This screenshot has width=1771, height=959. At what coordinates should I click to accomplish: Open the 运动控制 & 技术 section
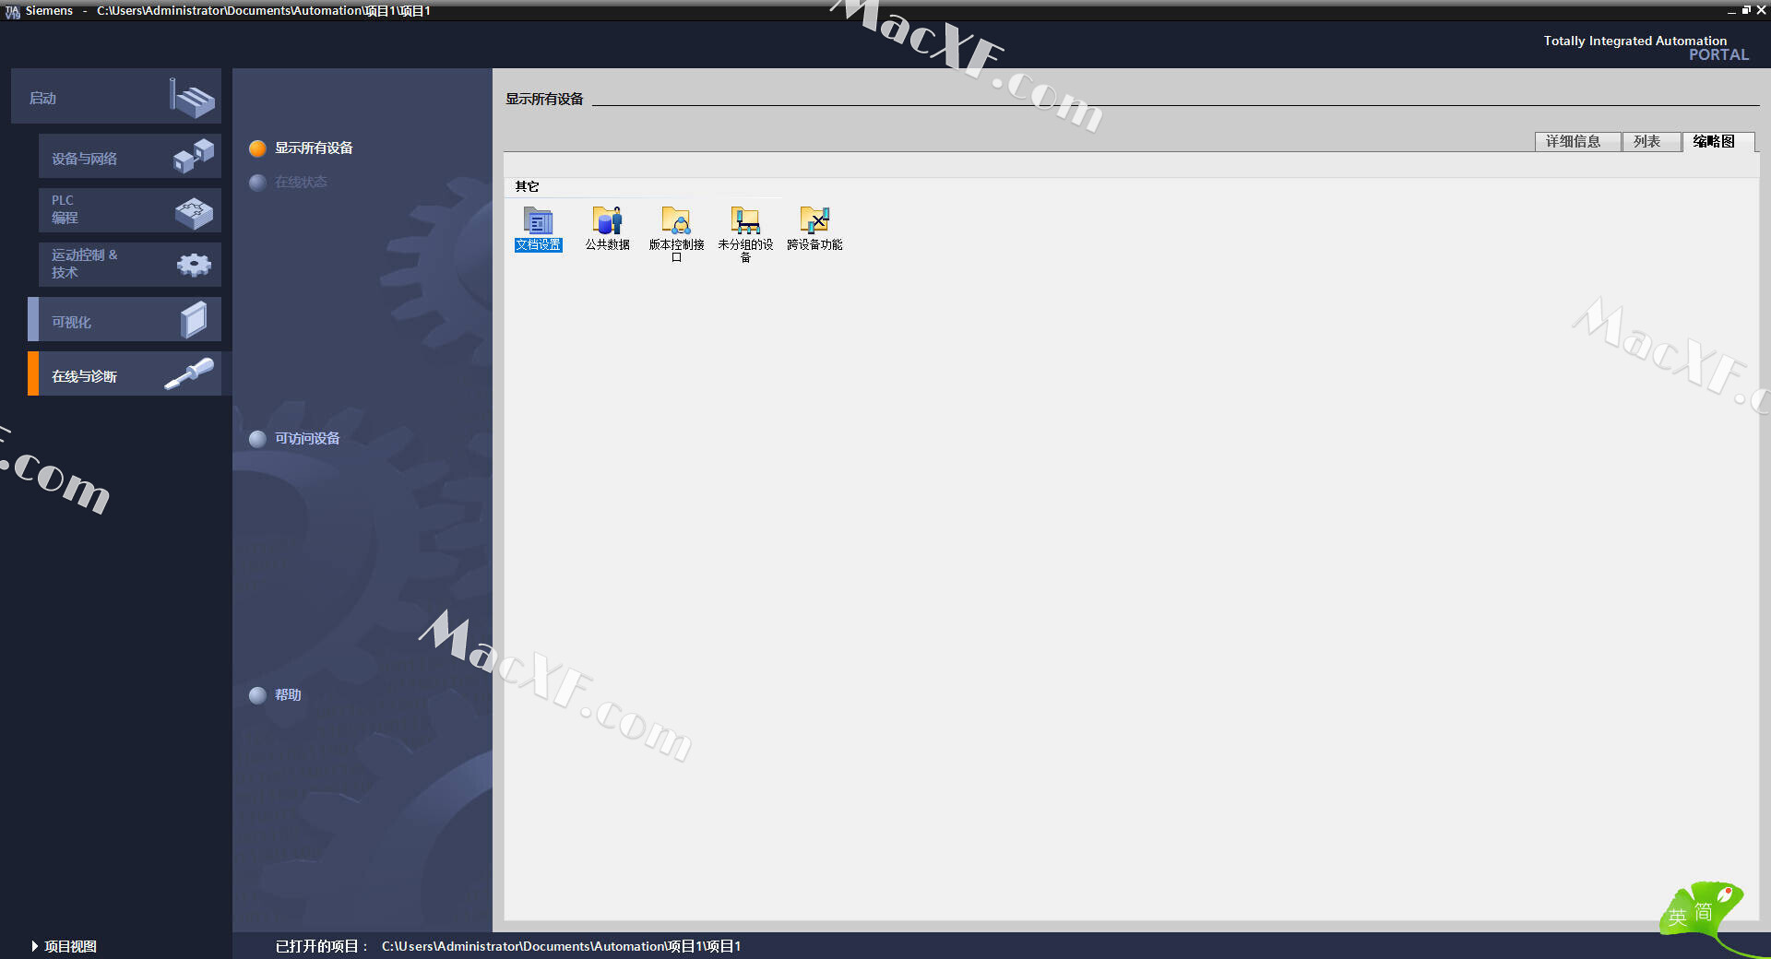click(129, 265)
